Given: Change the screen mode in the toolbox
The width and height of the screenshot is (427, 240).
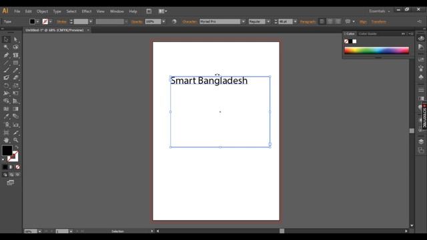Looking at the screenshot, I should tap(11, 183).
